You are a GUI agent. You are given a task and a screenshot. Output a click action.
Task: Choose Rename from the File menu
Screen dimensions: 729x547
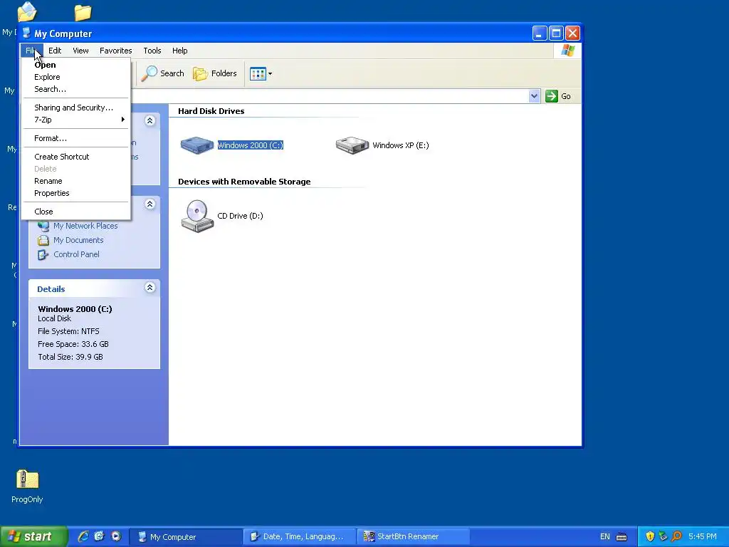(75, 181)
